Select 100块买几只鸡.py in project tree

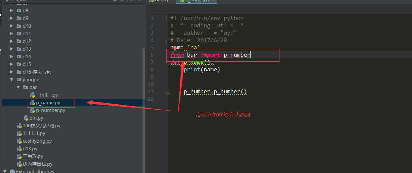41,126
